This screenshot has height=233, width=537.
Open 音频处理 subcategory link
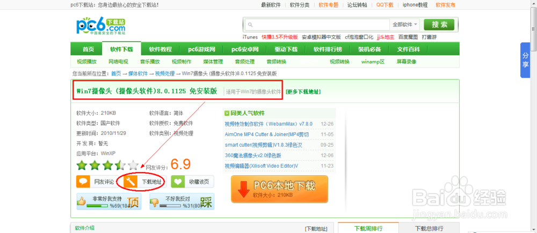[x=244, y=62]
